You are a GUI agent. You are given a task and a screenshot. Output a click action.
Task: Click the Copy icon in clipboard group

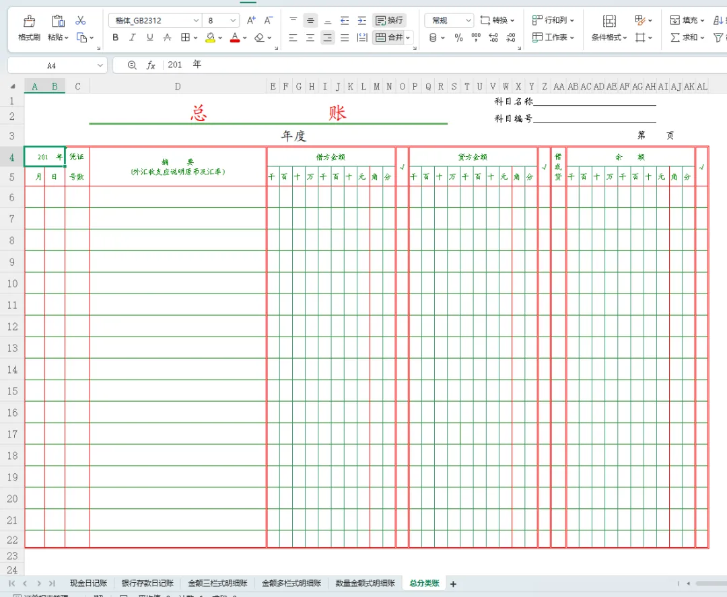click(x=81, y=38)
